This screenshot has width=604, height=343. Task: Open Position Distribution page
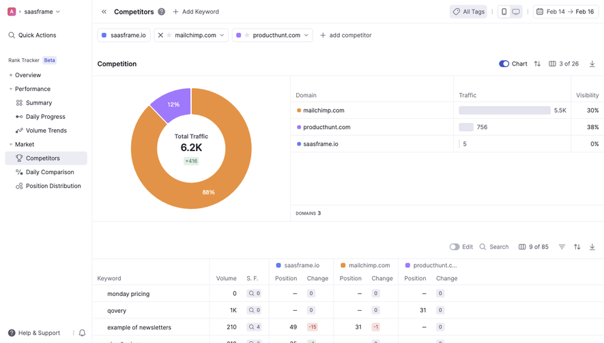[53, 186]
